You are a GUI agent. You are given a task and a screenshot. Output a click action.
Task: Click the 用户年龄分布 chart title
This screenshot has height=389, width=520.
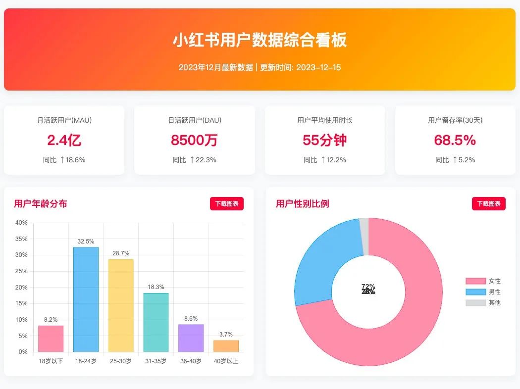tap(41, 203)
